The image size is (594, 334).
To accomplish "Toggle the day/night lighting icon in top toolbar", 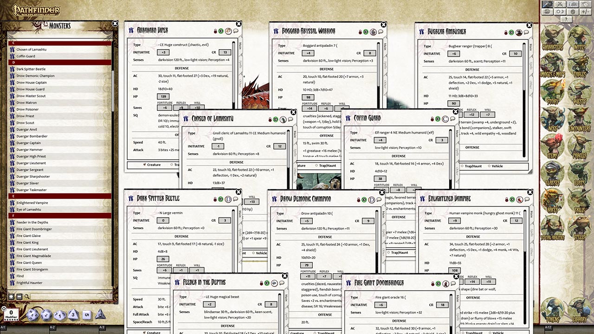I will (x=560, y=12).
